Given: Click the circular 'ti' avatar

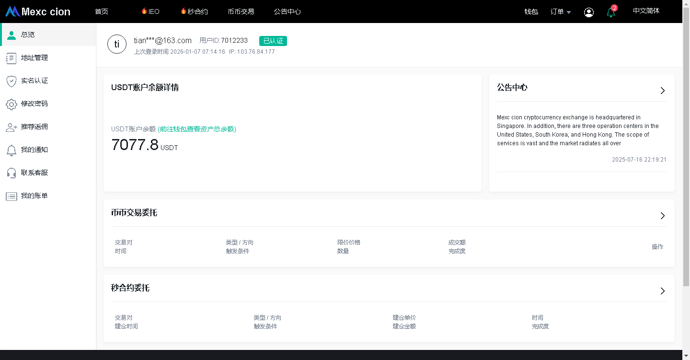Looking at the screenshot, I should click(117, 45).
